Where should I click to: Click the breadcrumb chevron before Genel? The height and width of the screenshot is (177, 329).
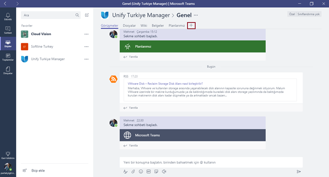(x=173, y=15)
